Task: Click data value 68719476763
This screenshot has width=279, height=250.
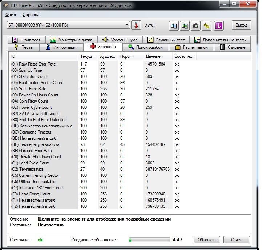Action: 157,169
